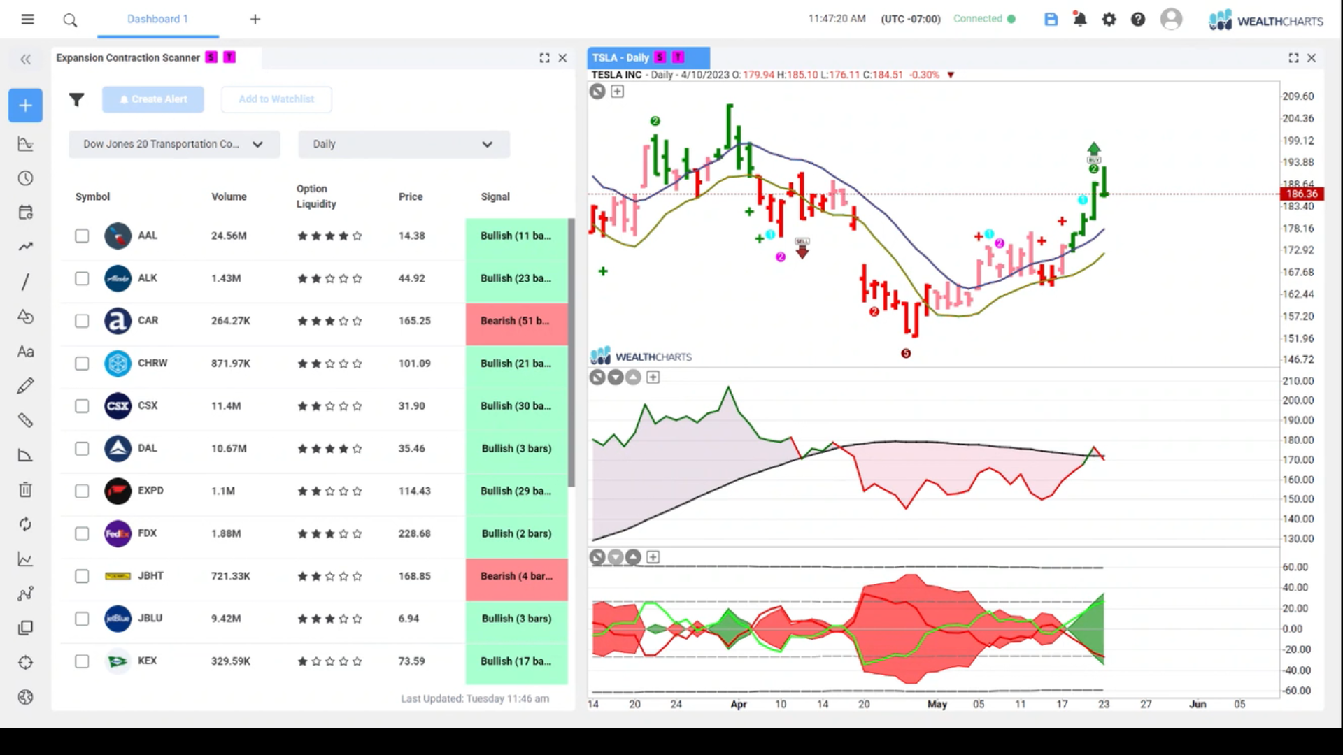Screen dimensions: 1343x755
Task: Click the Add to Watchlist button
Action: pyautogui.click(x=276, y=99)
